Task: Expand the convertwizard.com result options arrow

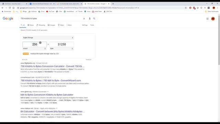Action: (x=51, y=77)
